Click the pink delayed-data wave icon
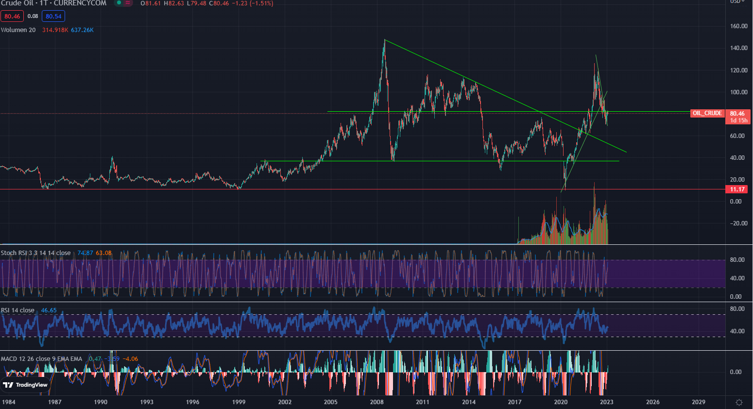 click(128, 3)
